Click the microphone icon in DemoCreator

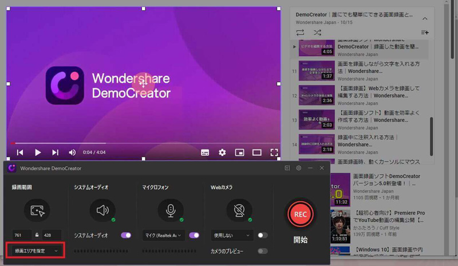click(171, 210)
